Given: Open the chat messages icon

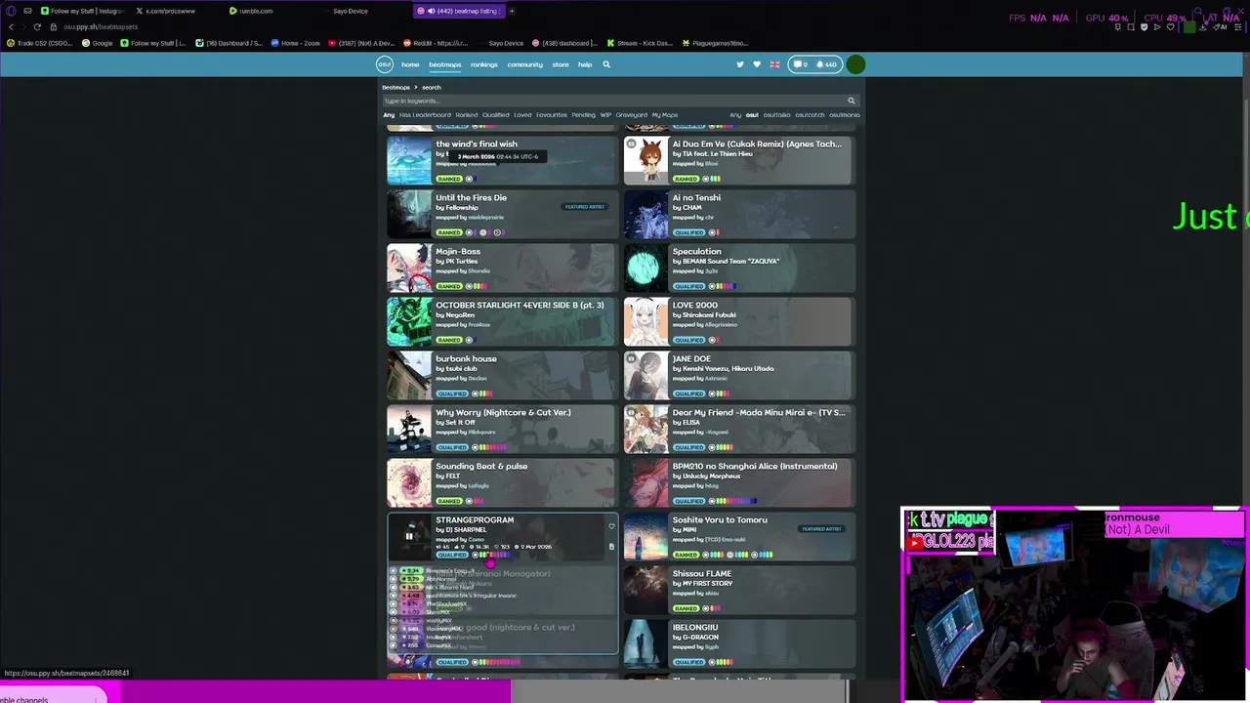Looking at the screenshot, I should (800, 64).
